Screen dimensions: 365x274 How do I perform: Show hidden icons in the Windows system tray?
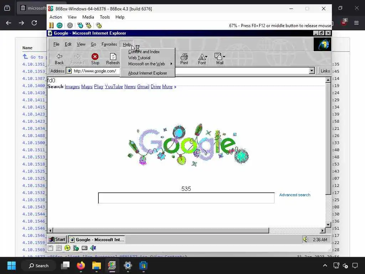325,265
